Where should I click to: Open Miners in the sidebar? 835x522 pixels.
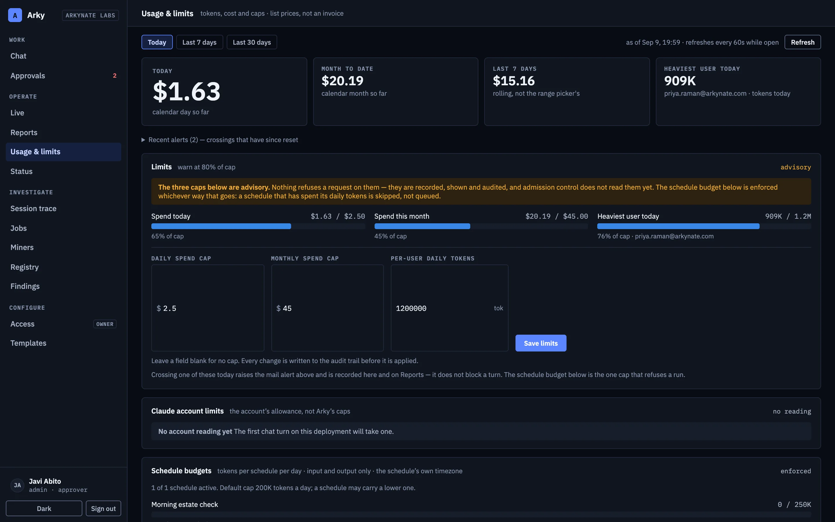point(63,248)
